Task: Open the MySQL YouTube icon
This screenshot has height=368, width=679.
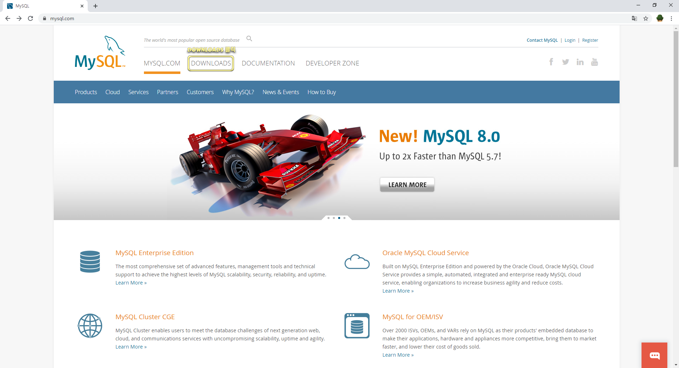Action: pyautogui.click(x=594, y=62)
